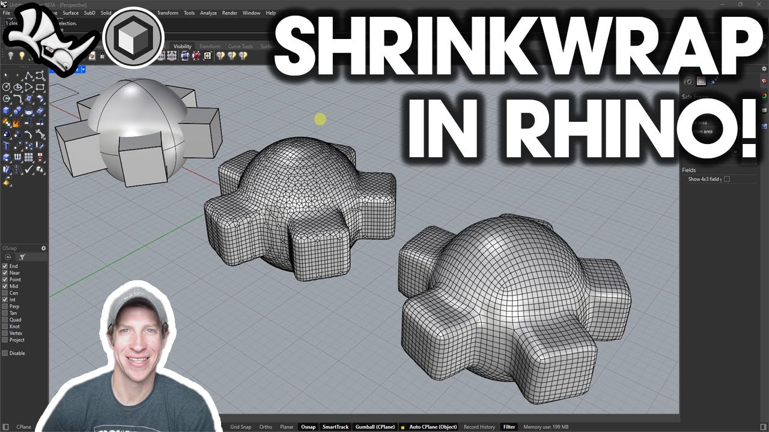Toggle the Mid object snap
The image size is (769, 432).
pyautogui.click(x=5, y=286)
